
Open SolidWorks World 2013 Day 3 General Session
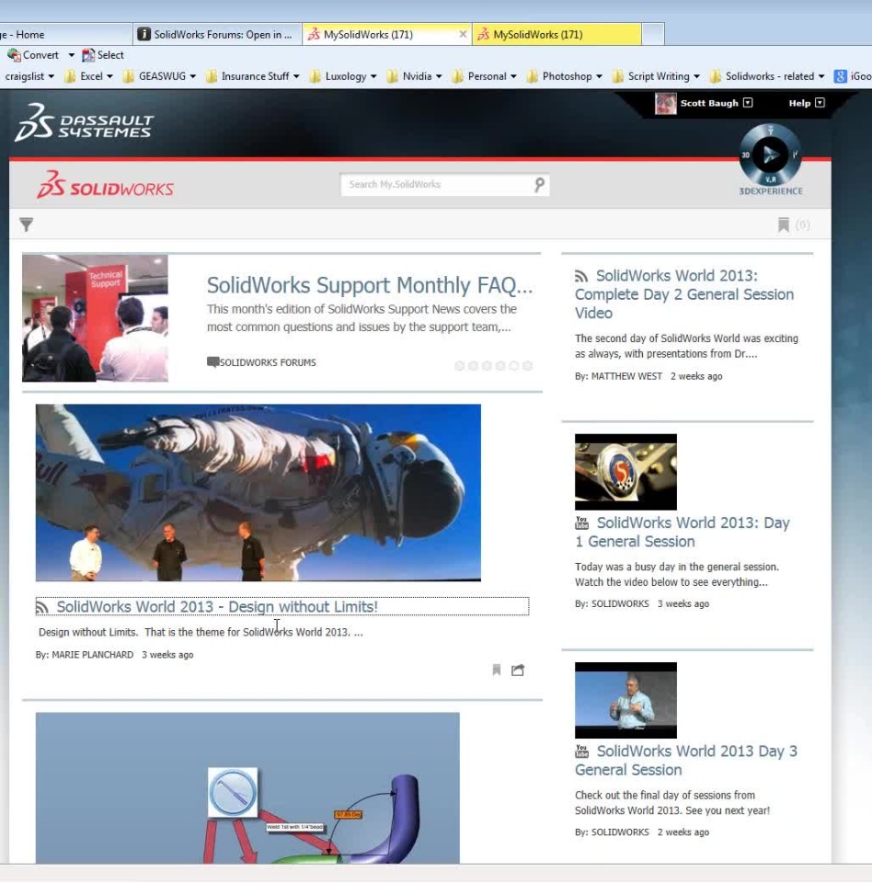pos(686,761)
